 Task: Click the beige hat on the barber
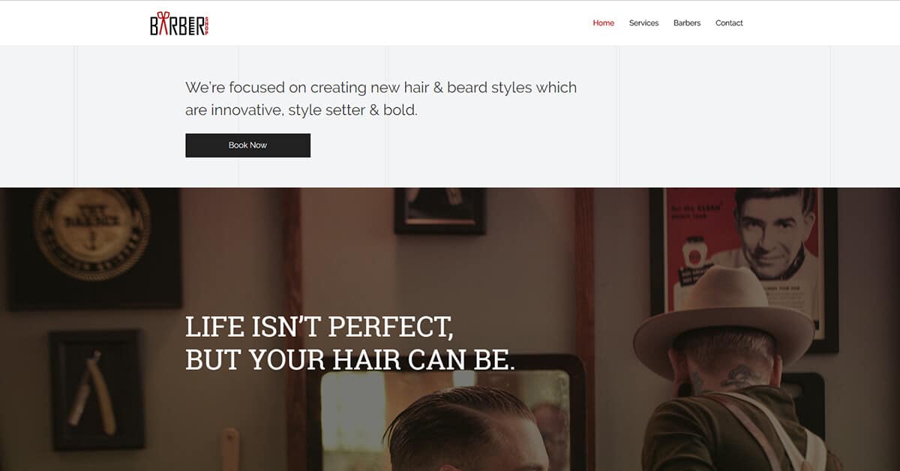click(724, 314)
